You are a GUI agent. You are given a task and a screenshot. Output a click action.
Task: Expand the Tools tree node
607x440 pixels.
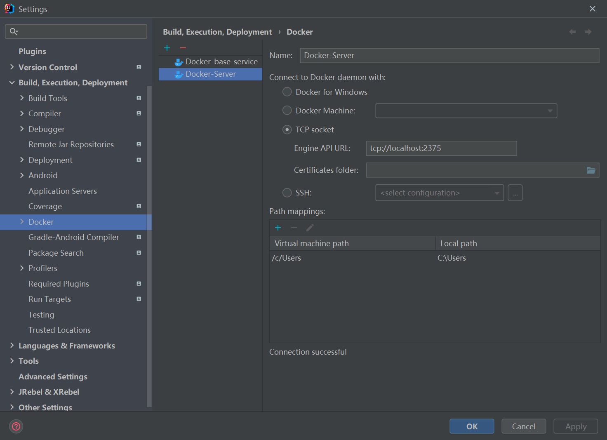coord(12,361)
